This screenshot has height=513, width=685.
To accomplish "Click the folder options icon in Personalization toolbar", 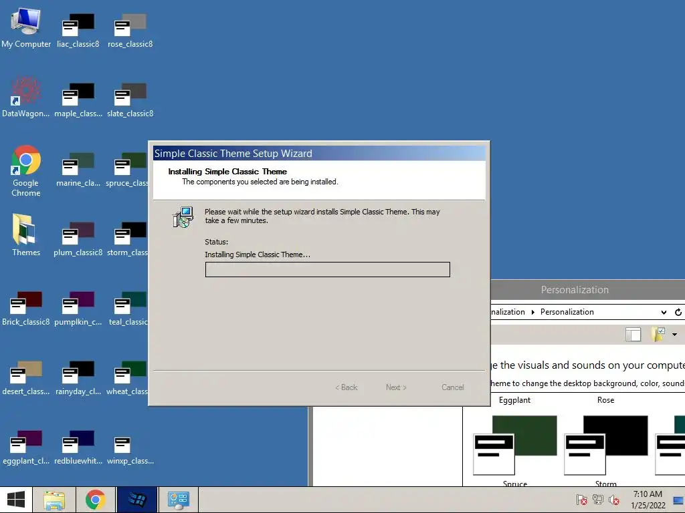I will tap(658, 335).
